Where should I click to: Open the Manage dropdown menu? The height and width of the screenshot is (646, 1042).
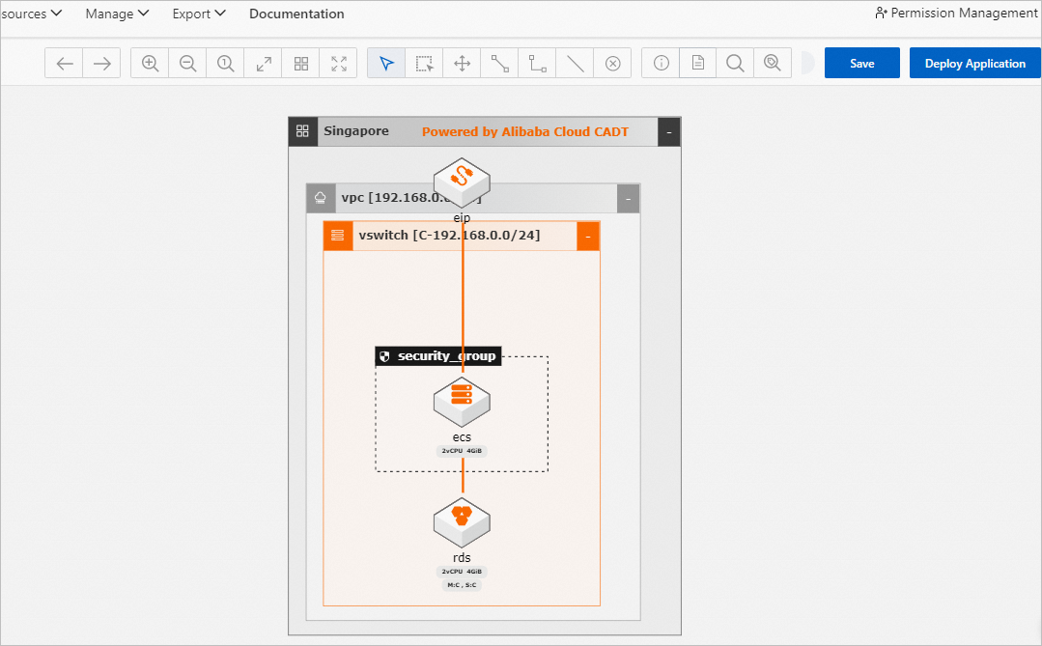click(x=117, y=14)
